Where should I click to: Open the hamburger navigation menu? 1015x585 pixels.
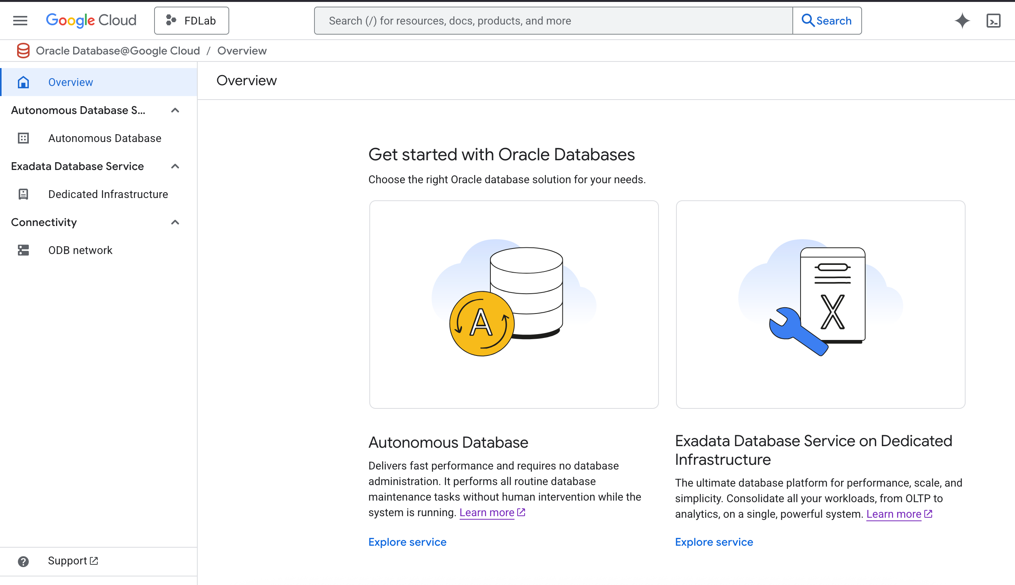coord(20,21)
